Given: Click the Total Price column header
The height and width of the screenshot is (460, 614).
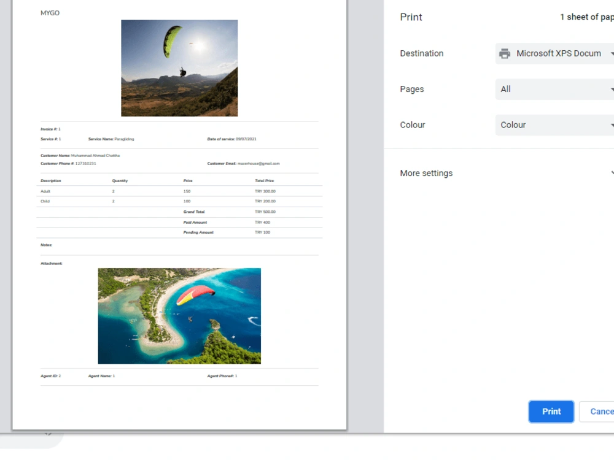Looking at the screenshot, I should [264, 181].
